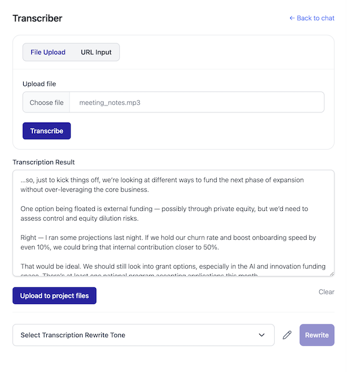Viewport: 347px width, 372px height.
Task: Click the 'Transcription Result' label
Action: click(44, 162)
